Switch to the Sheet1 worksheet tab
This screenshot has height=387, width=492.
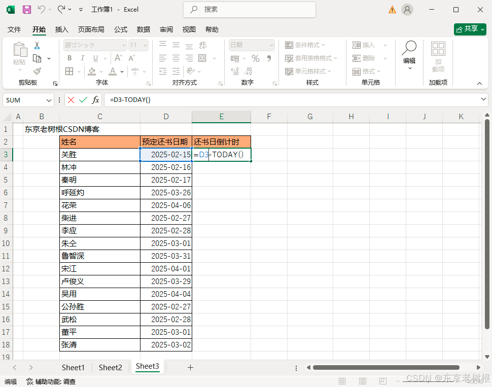pyautogui.click(x=73, y=367)
